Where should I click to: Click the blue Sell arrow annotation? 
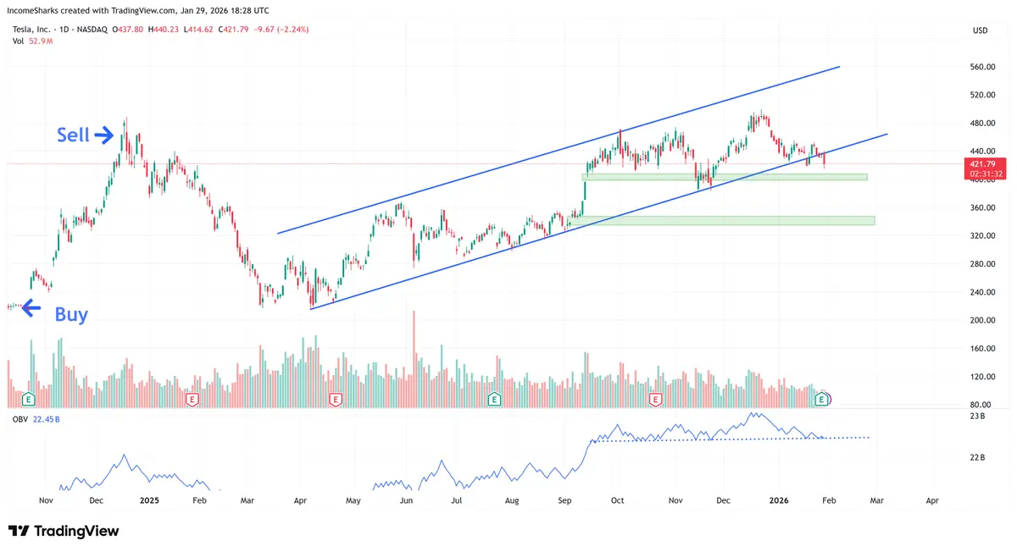coord(104,134)
